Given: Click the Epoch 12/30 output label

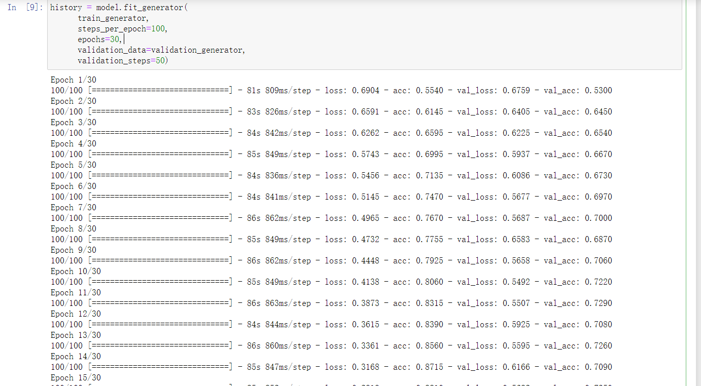Looking at the screenshot, I should pyautogui.click(x=76, y=314).
